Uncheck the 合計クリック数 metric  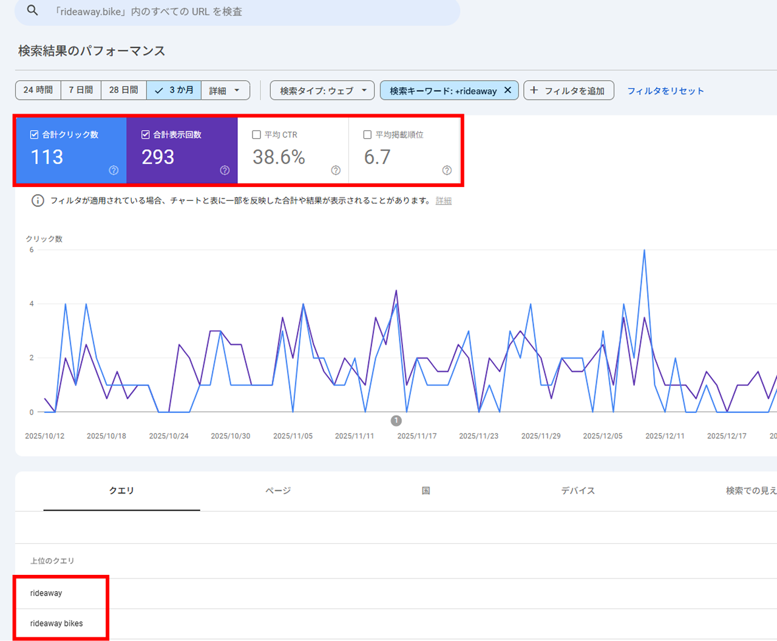[x=34, y=134]
